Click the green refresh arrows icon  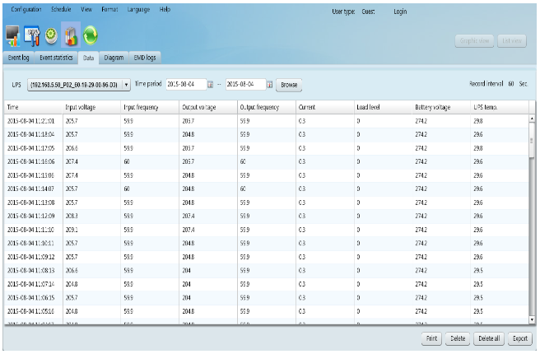91,35
